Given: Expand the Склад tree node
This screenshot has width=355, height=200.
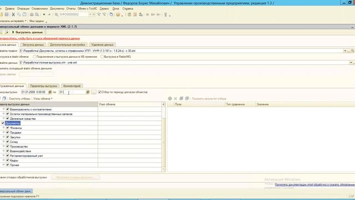Looking at the screenshot, I should coord(4,142).
